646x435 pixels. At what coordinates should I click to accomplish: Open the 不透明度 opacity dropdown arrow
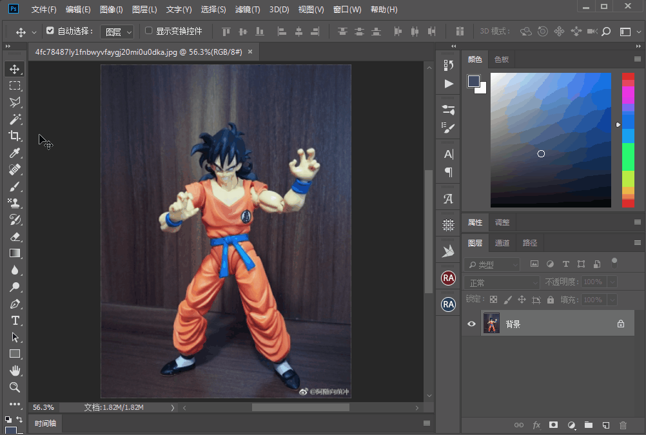[x=612, y=282]
